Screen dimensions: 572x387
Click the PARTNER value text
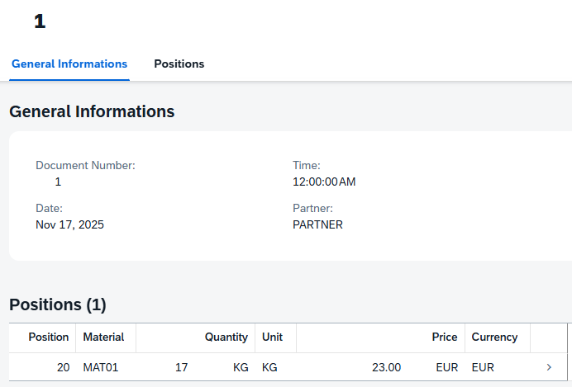tap(317, 224)
